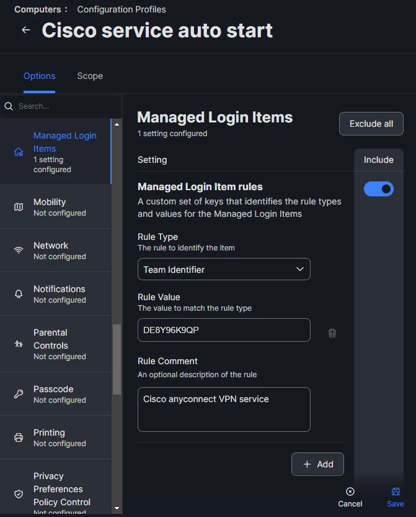Click the Rule Type dropdown chevron
The height and width of the screenshot is (517, 416).
click(300, 269)
